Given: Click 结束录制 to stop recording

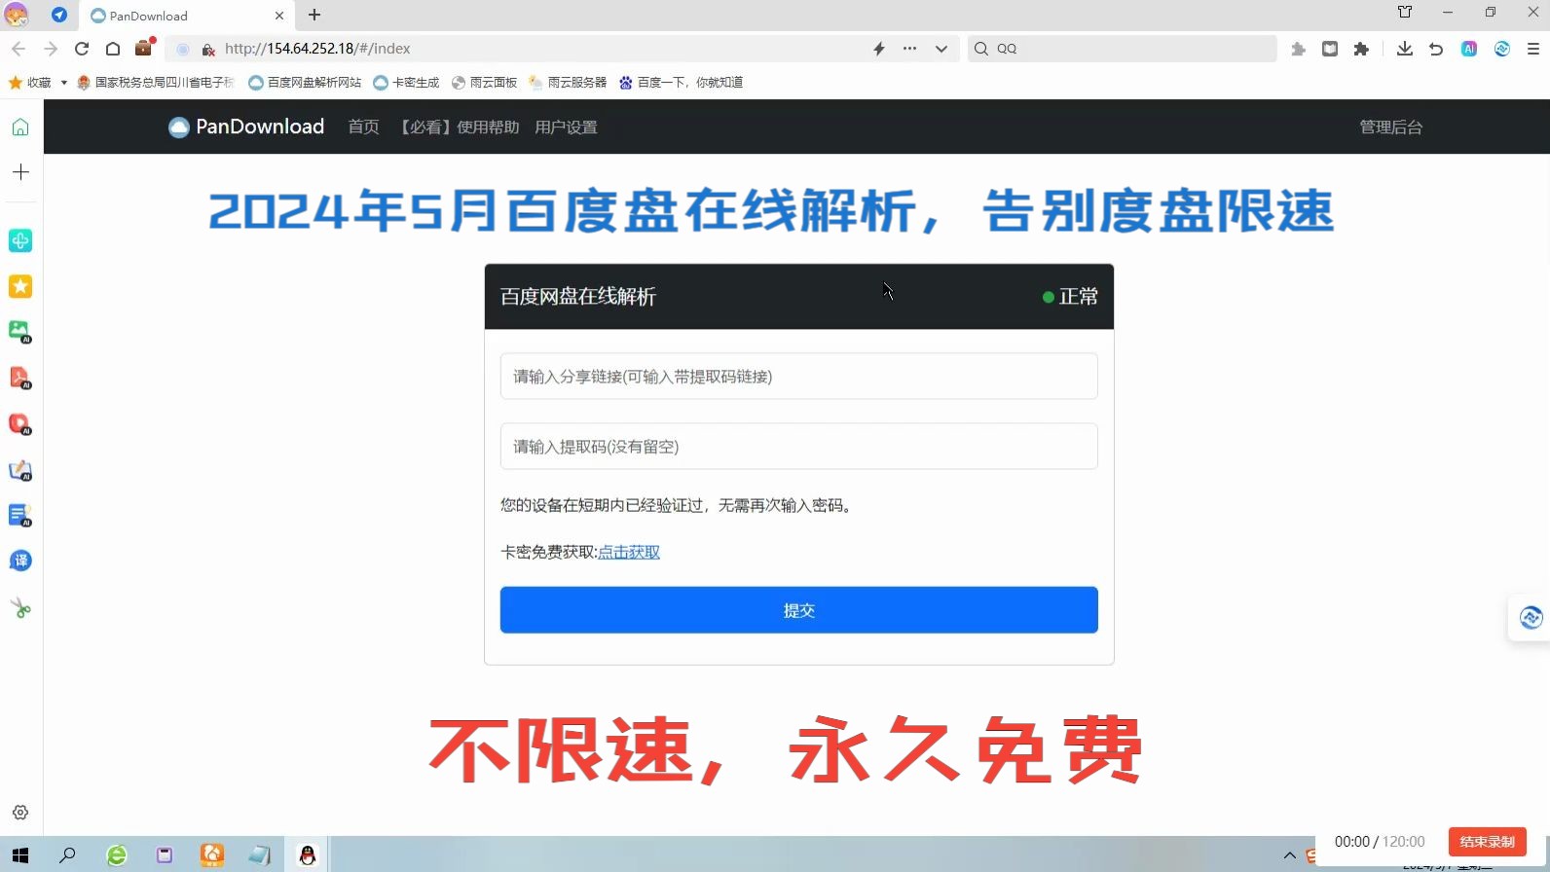Looking at the screenshot, I should tap(1487, 842).
